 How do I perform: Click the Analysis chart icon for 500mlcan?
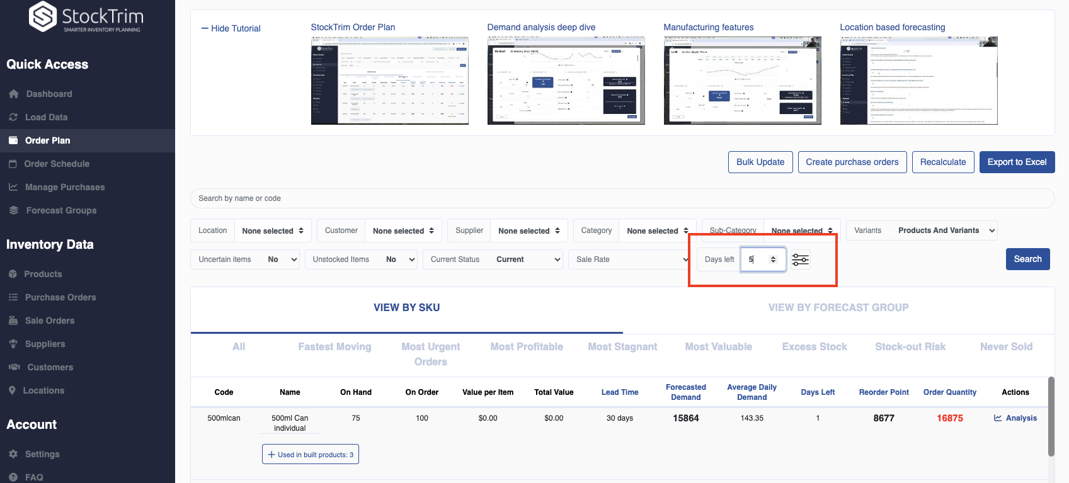click(998, 418)
